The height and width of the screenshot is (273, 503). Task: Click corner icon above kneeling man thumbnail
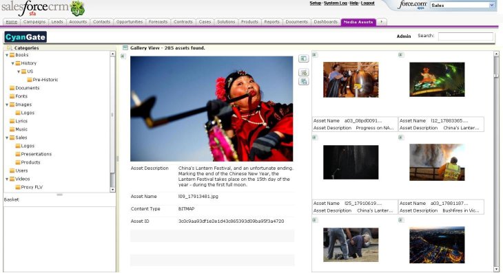(315, 220)
